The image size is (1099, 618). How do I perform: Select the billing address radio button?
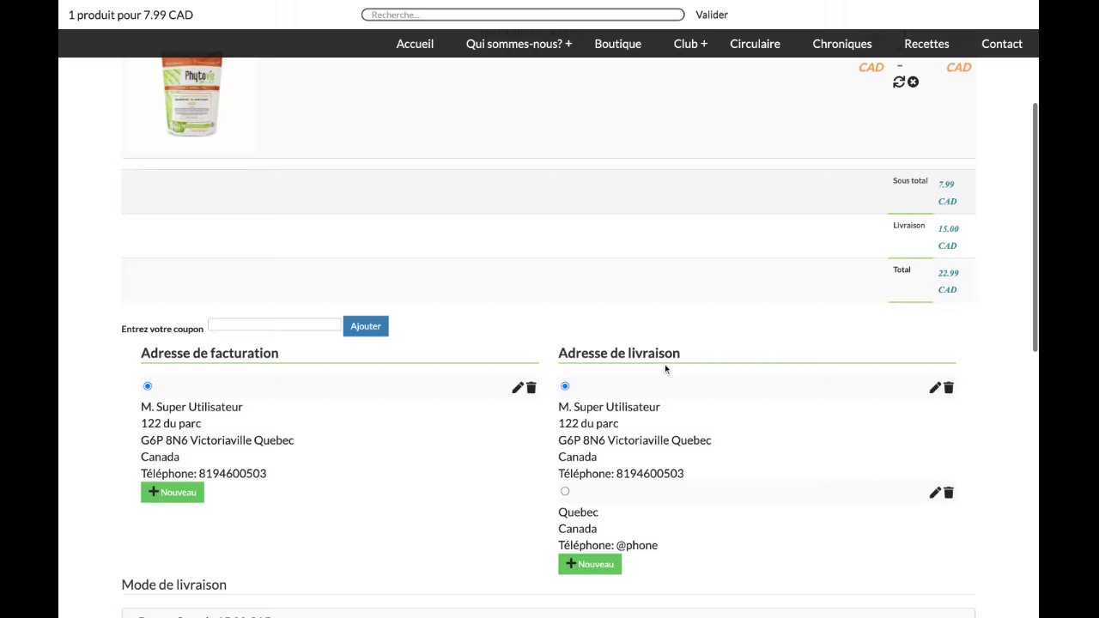[148, 386]
